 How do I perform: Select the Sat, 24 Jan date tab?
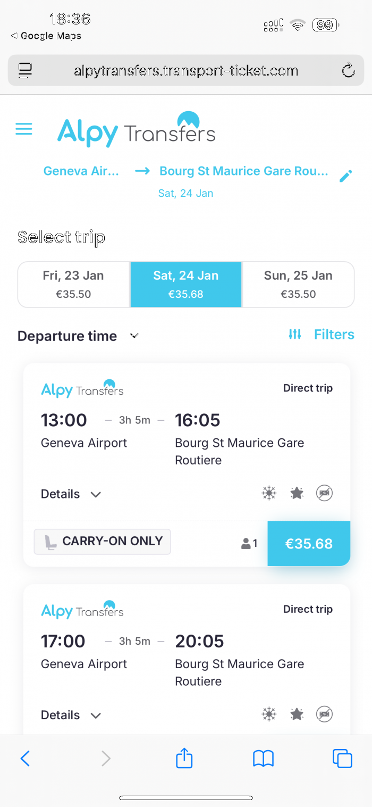[186, 285]
